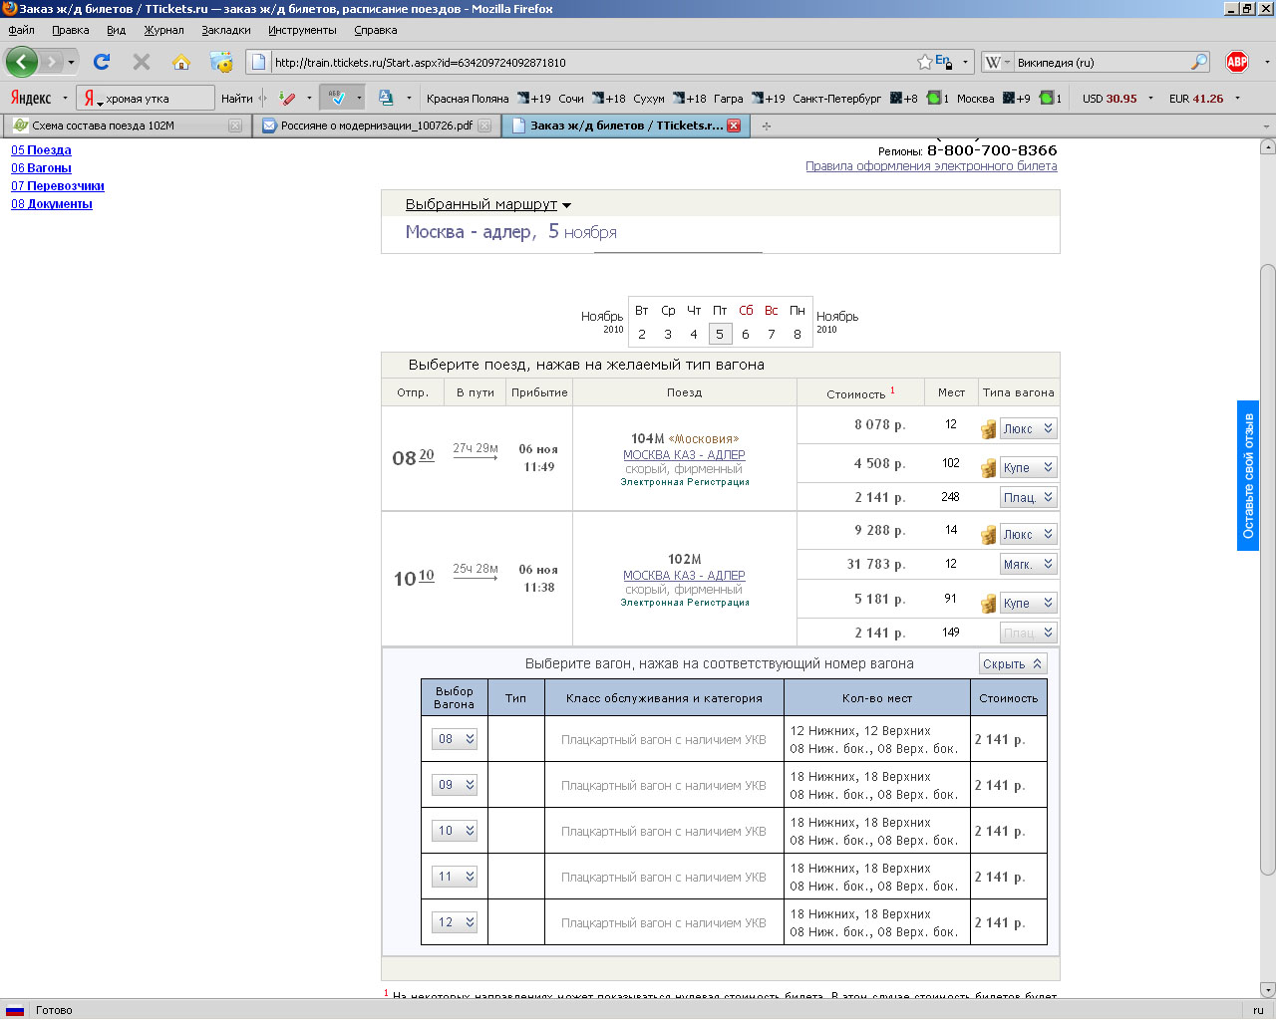
Task: Bookmark this page with the star icon
Action: tap(924, 62)
